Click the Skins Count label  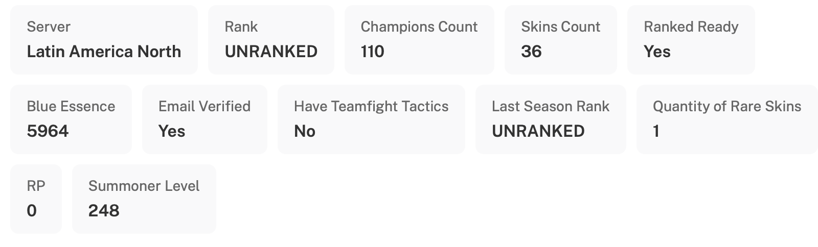tap(560, 27)
